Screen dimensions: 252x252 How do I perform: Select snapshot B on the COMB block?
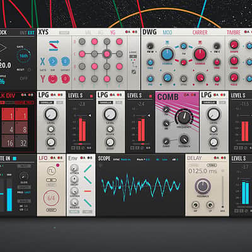coord(193,95)
